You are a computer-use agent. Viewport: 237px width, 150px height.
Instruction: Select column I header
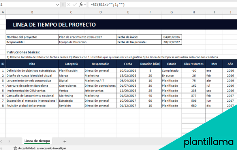[214, 12]
